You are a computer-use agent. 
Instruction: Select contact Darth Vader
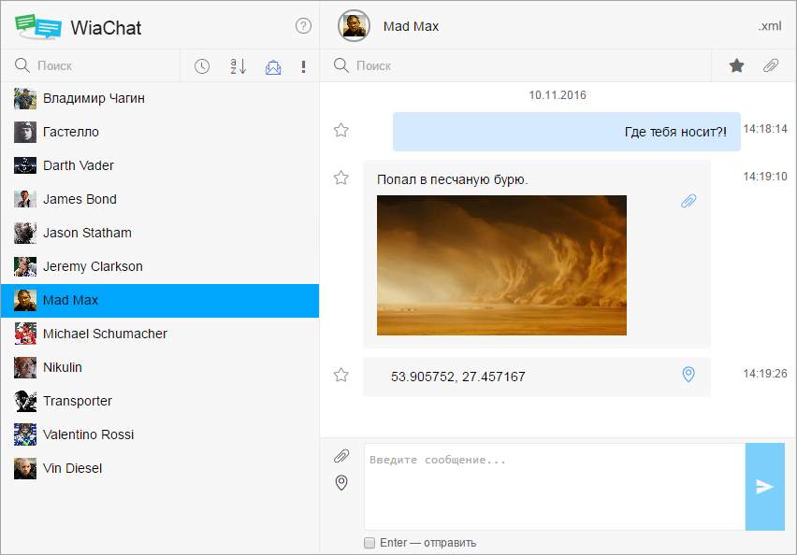point(160,165)
